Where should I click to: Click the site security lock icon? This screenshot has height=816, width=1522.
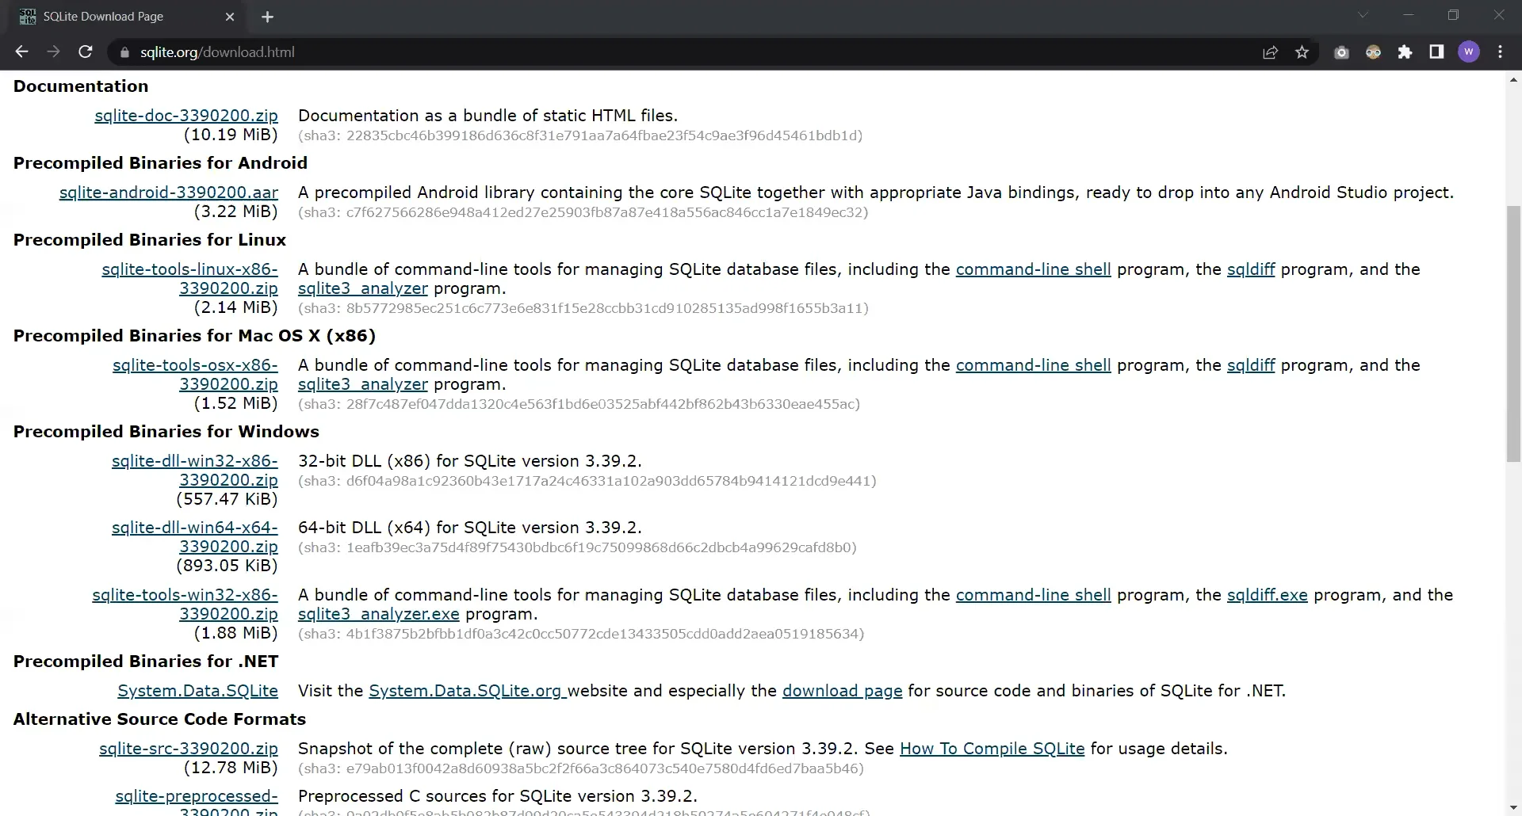coord(124,52)
